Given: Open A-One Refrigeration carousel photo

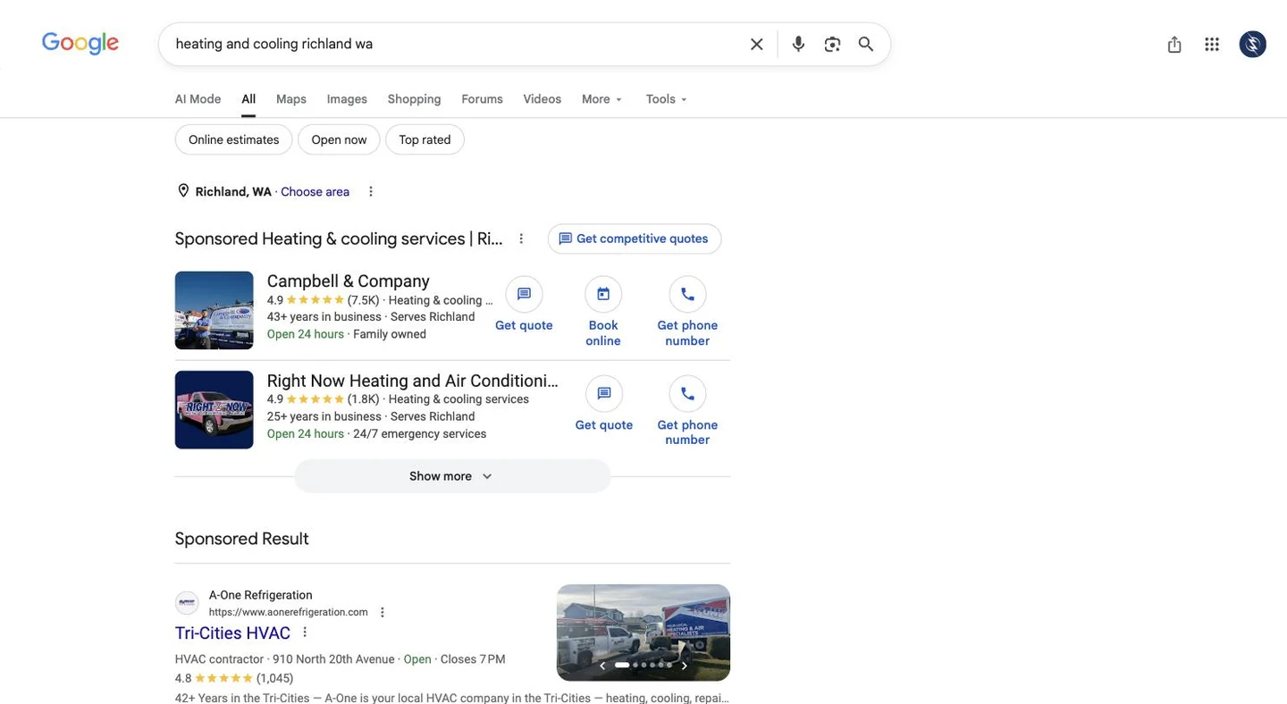Looking at the screenshot, I should (643, 633).
